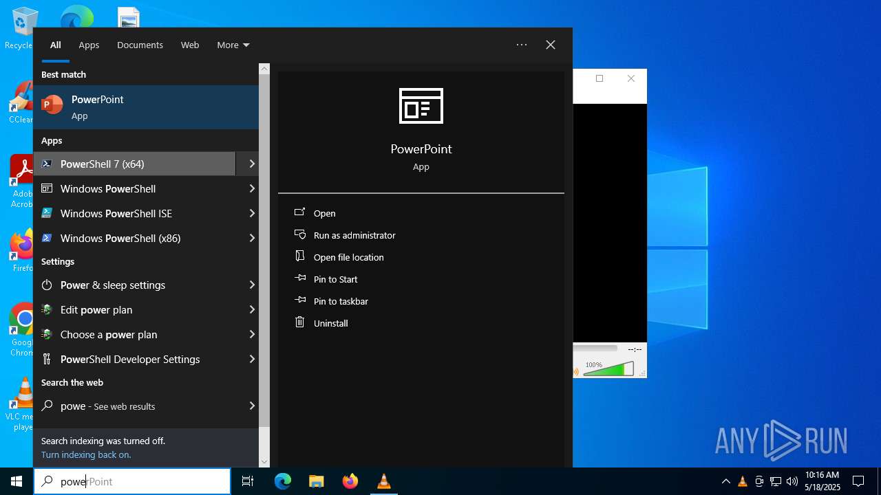This screenshot has height=495, width=881.
Task: Expand Windows PowerShell (x86) details arrow
Action: [x=252, y=238]
